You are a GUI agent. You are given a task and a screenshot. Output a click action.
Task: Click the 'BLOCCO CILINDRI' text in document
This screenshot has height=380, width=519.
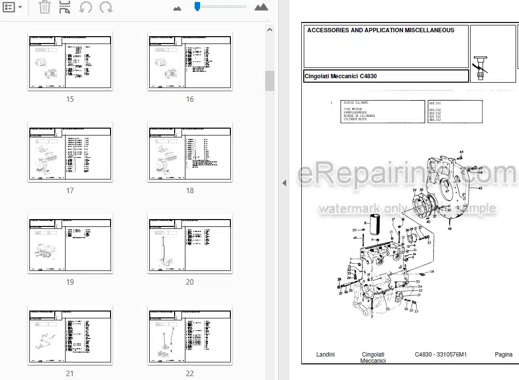tap(356, 103)
